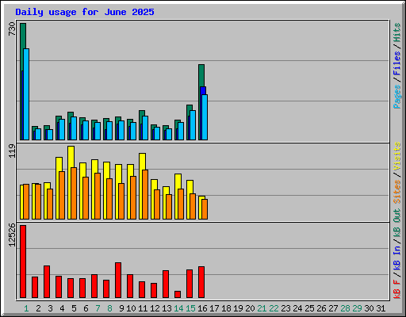This screenshot has width=406, height=317.
Task: Click the 730 hits axis label
Action: click(12, 29)
